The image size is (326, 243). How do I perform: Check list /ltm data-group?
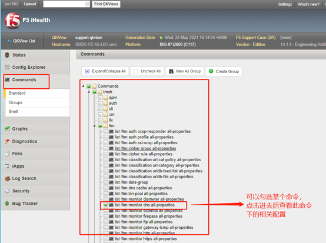tap(106, 182)
